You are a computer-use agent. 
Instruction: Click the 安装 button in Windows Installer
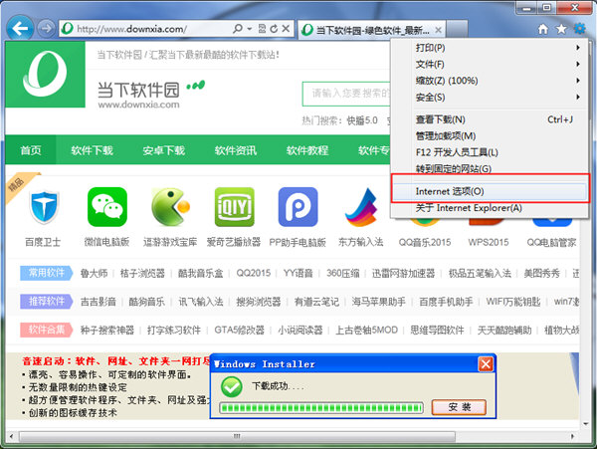pos(459,407)
